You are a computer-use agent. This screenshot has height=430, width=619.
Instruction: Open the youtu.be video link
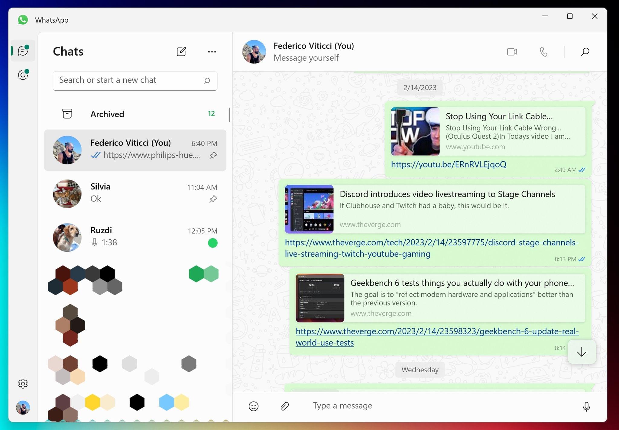click(449, 164)
